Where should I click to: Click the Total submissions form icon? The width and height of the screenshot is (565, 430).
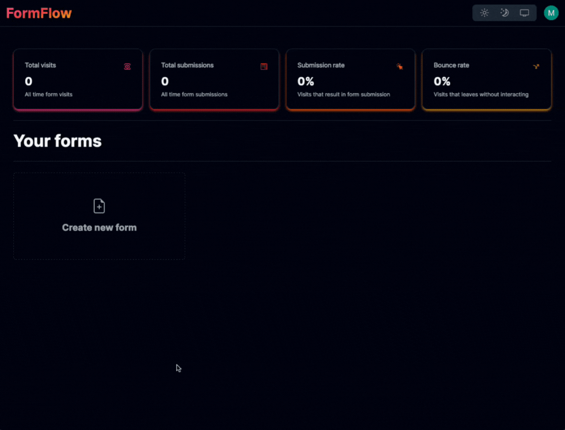pos(264,66)
